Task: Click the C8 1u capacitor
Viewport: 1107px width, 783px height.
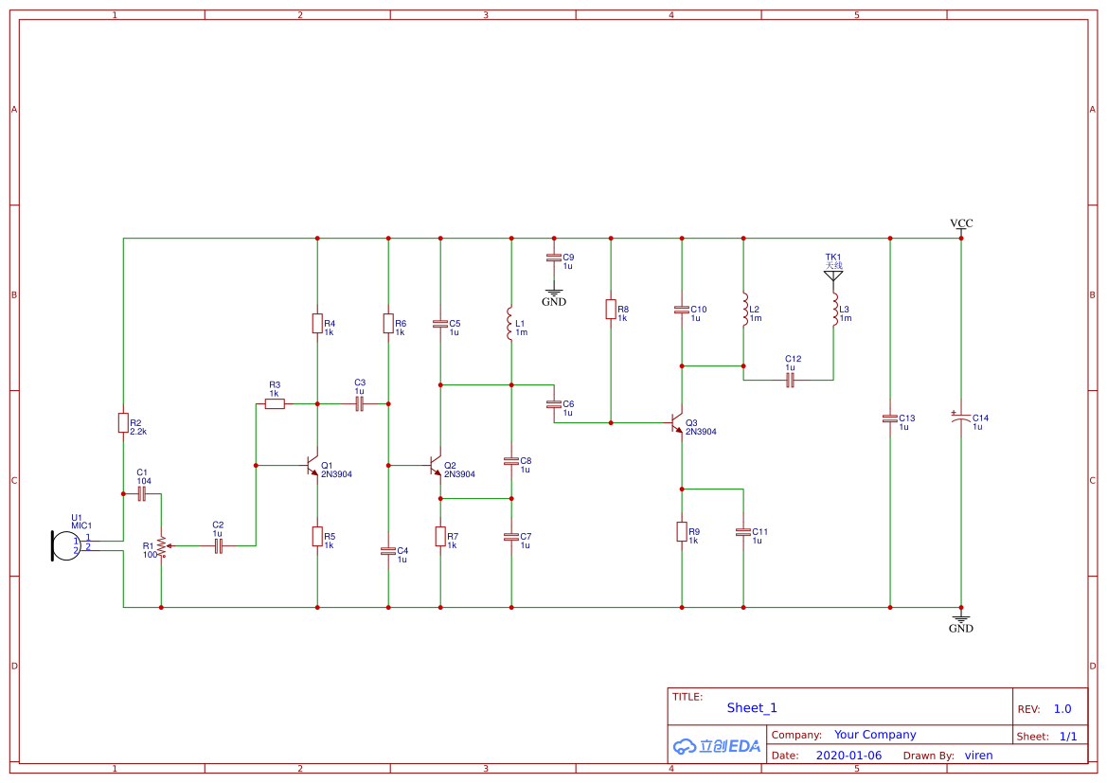Action: coord(511,461)
